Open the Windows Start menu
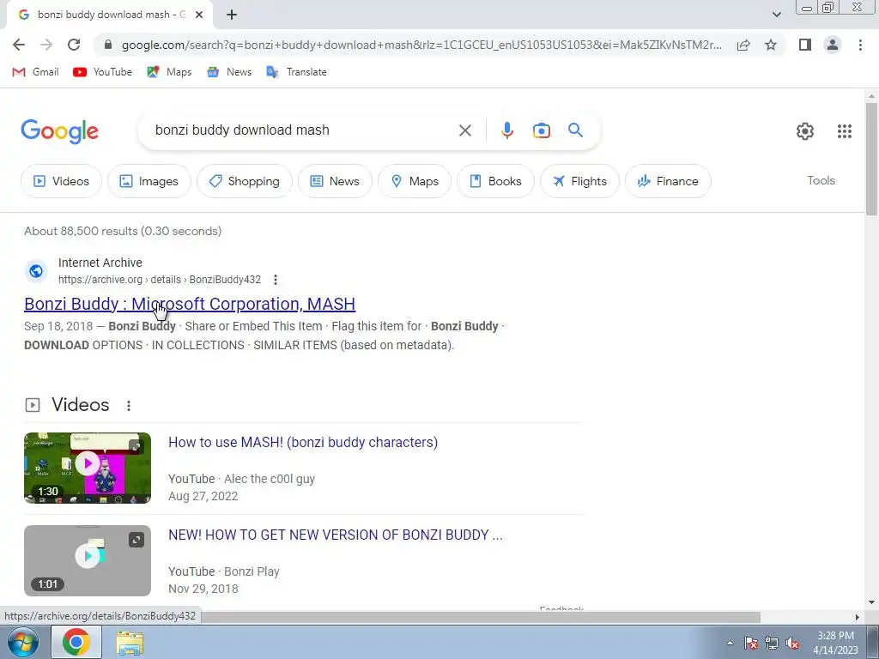Screen dimensions: 879x659 [x=22, y=642]
